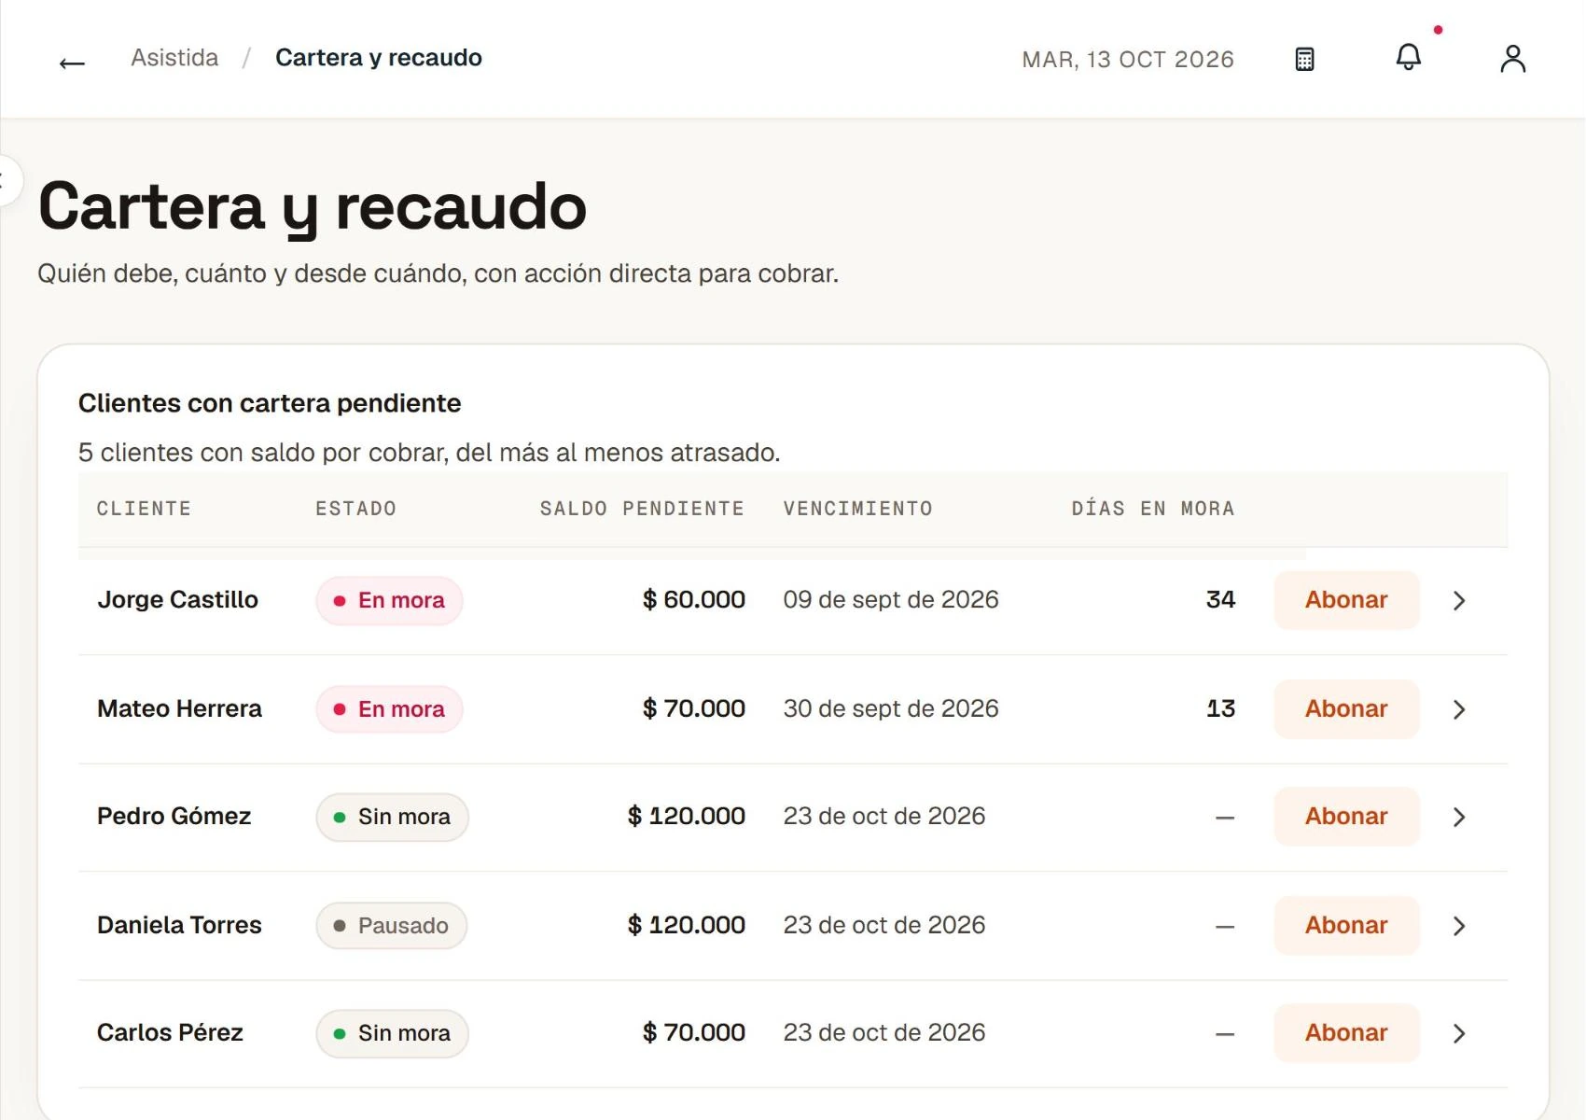The width and height of the screenshot is (1586, 1120).
Task: Select the client name Jorge Castillo
Action: (177, 600)
